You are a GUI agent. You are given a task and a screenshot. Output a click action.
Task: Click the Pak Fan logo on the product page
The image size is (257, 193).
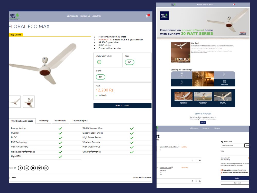[15, 16]
